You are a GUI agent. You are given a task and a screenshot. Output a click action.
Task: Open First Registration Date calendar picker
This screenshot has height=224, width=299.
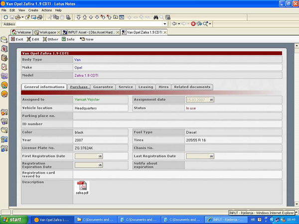click(x=100, y=156)
